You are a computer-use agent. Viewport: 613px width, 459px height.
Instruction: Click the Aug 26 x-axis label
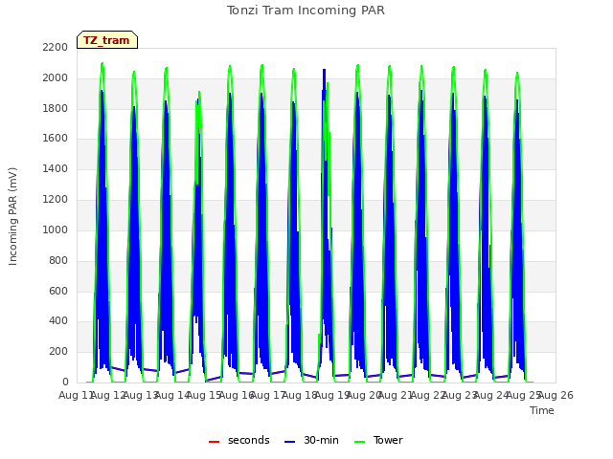(556, 395)
